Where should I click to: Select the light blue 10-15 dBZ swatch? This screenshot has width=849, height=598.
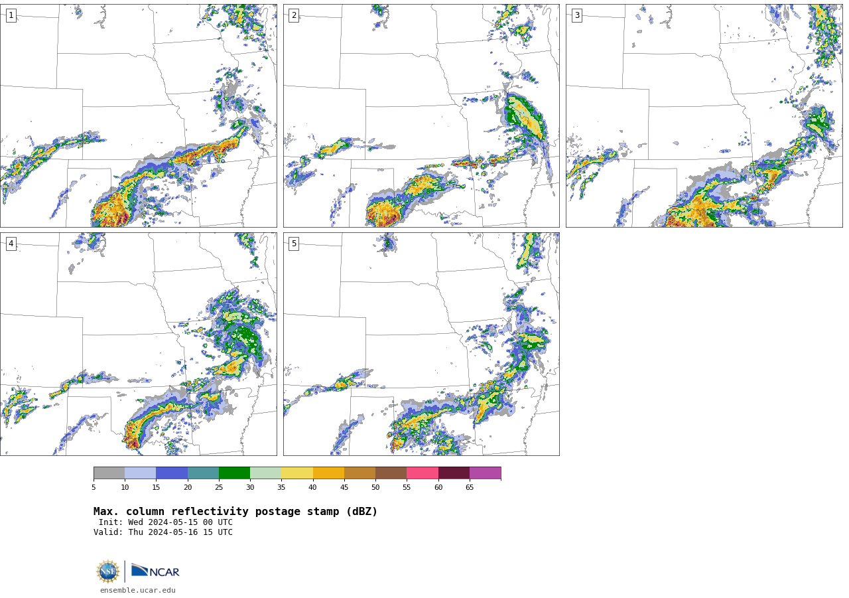pyautogui.click(x=140, y=473)
